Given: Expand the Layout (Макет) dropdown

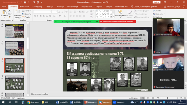Looking at the screenshot, I should [x=26, y=11].
